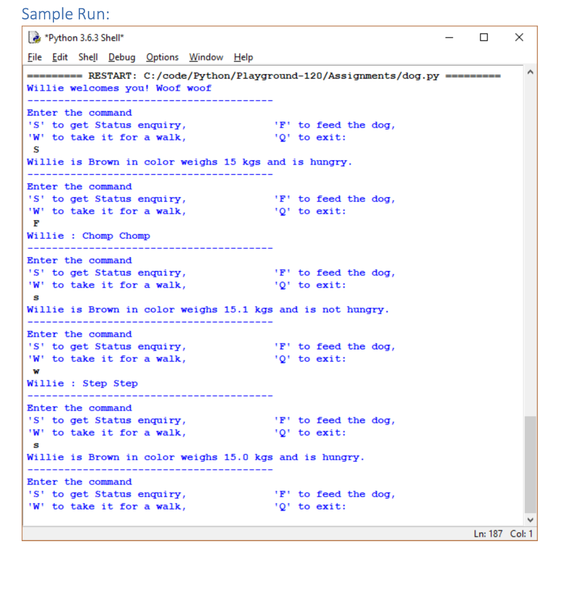Click the 'Willie : Chomp Chomp' output line
Viewport: 566px width, 601px height.
88,236
